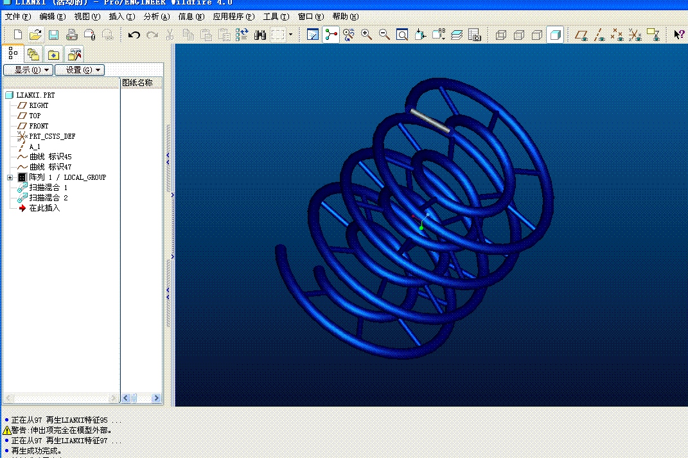
Task: Open the binoculars Find tool
Action: point(260,35)
